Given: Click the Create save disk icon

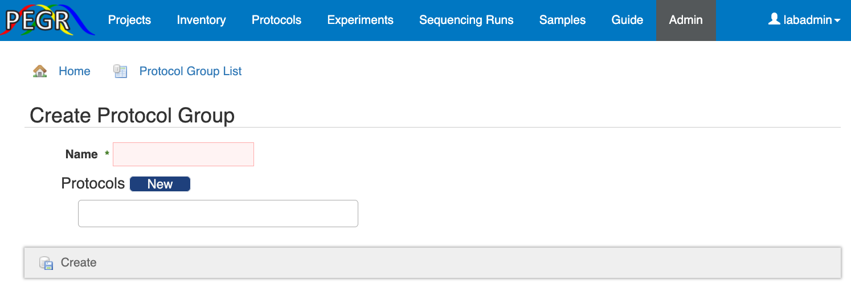Looking at the screenshot, I should pos(46,263).
